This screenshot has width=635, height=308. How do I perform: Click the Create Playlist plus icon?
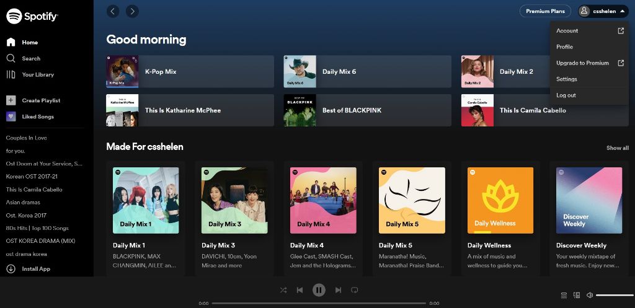[x=11, y=100]
